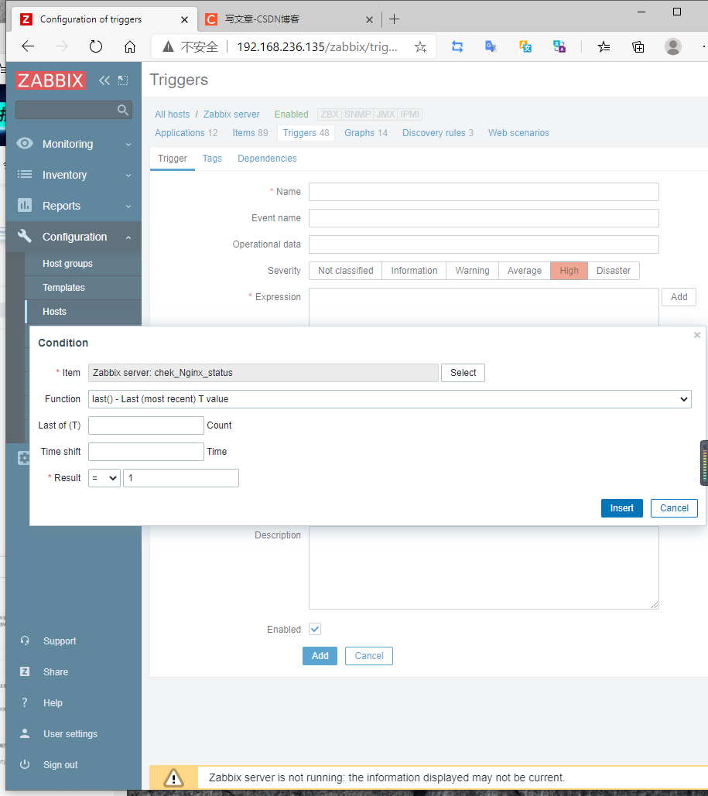Close the Condition dialog with X

697,335
